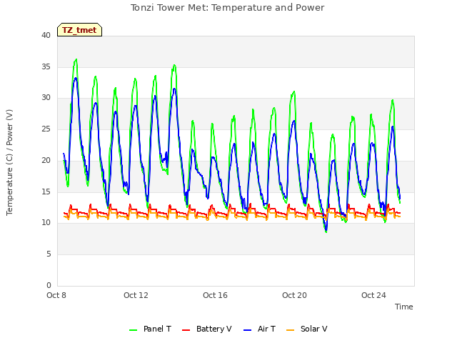Click the y-axis value 25
Screen dimensions: 457x343
[x=46, y=129]
